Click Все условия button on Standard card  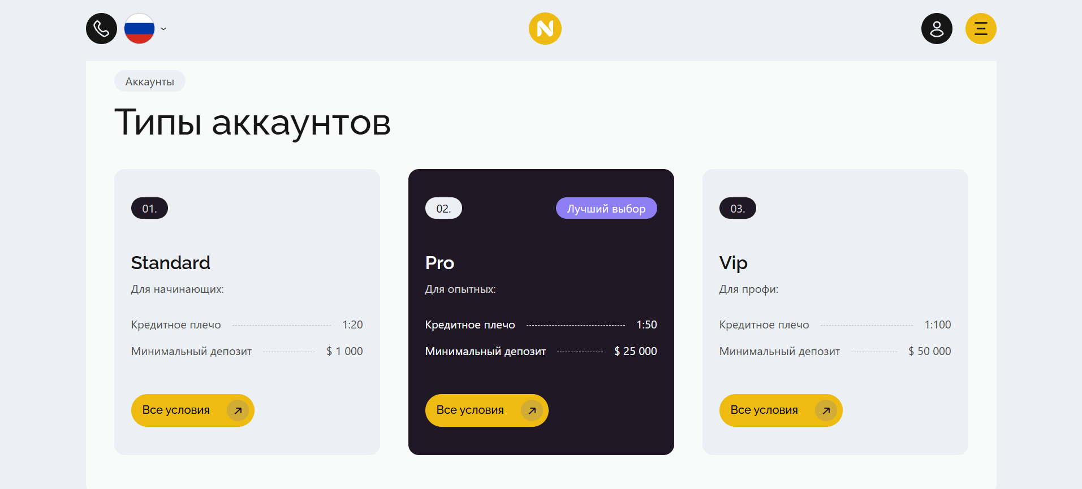click(193, 410)
